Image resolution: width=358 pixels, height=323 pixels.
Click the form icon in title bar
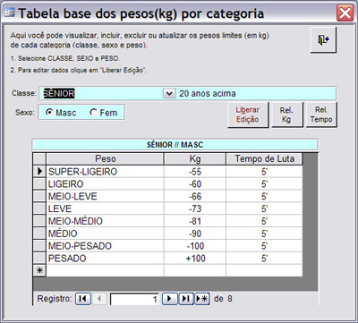point(9,13)
